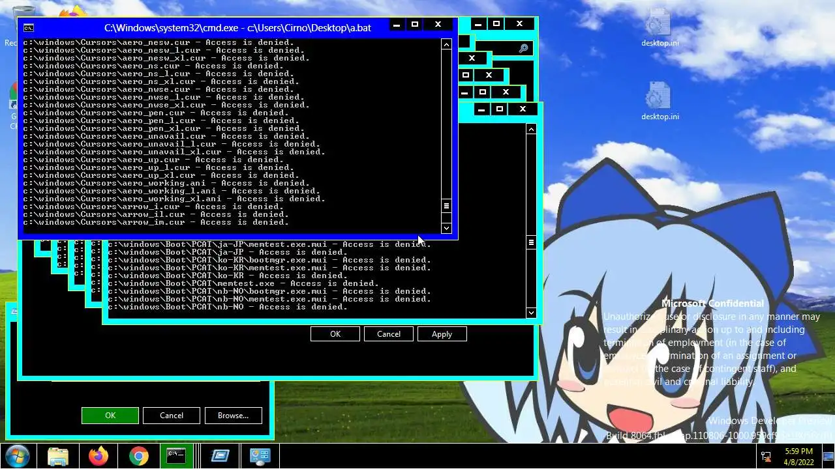Click the date 4/8/2022 in tray
The image size is (835, 469).
pos(799,462)
